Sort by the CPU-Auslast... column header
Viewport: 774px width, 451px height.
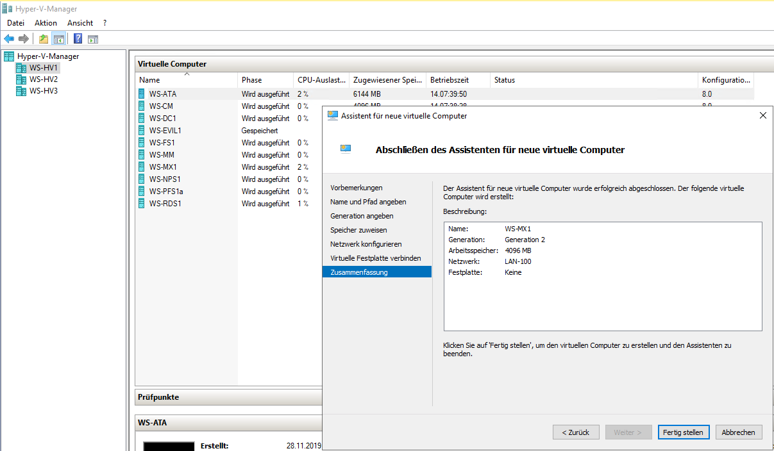pyautogui.click(x=322, y=80)
